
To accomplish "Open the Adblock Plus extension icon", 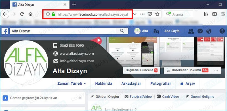I will tap(223, 14).
